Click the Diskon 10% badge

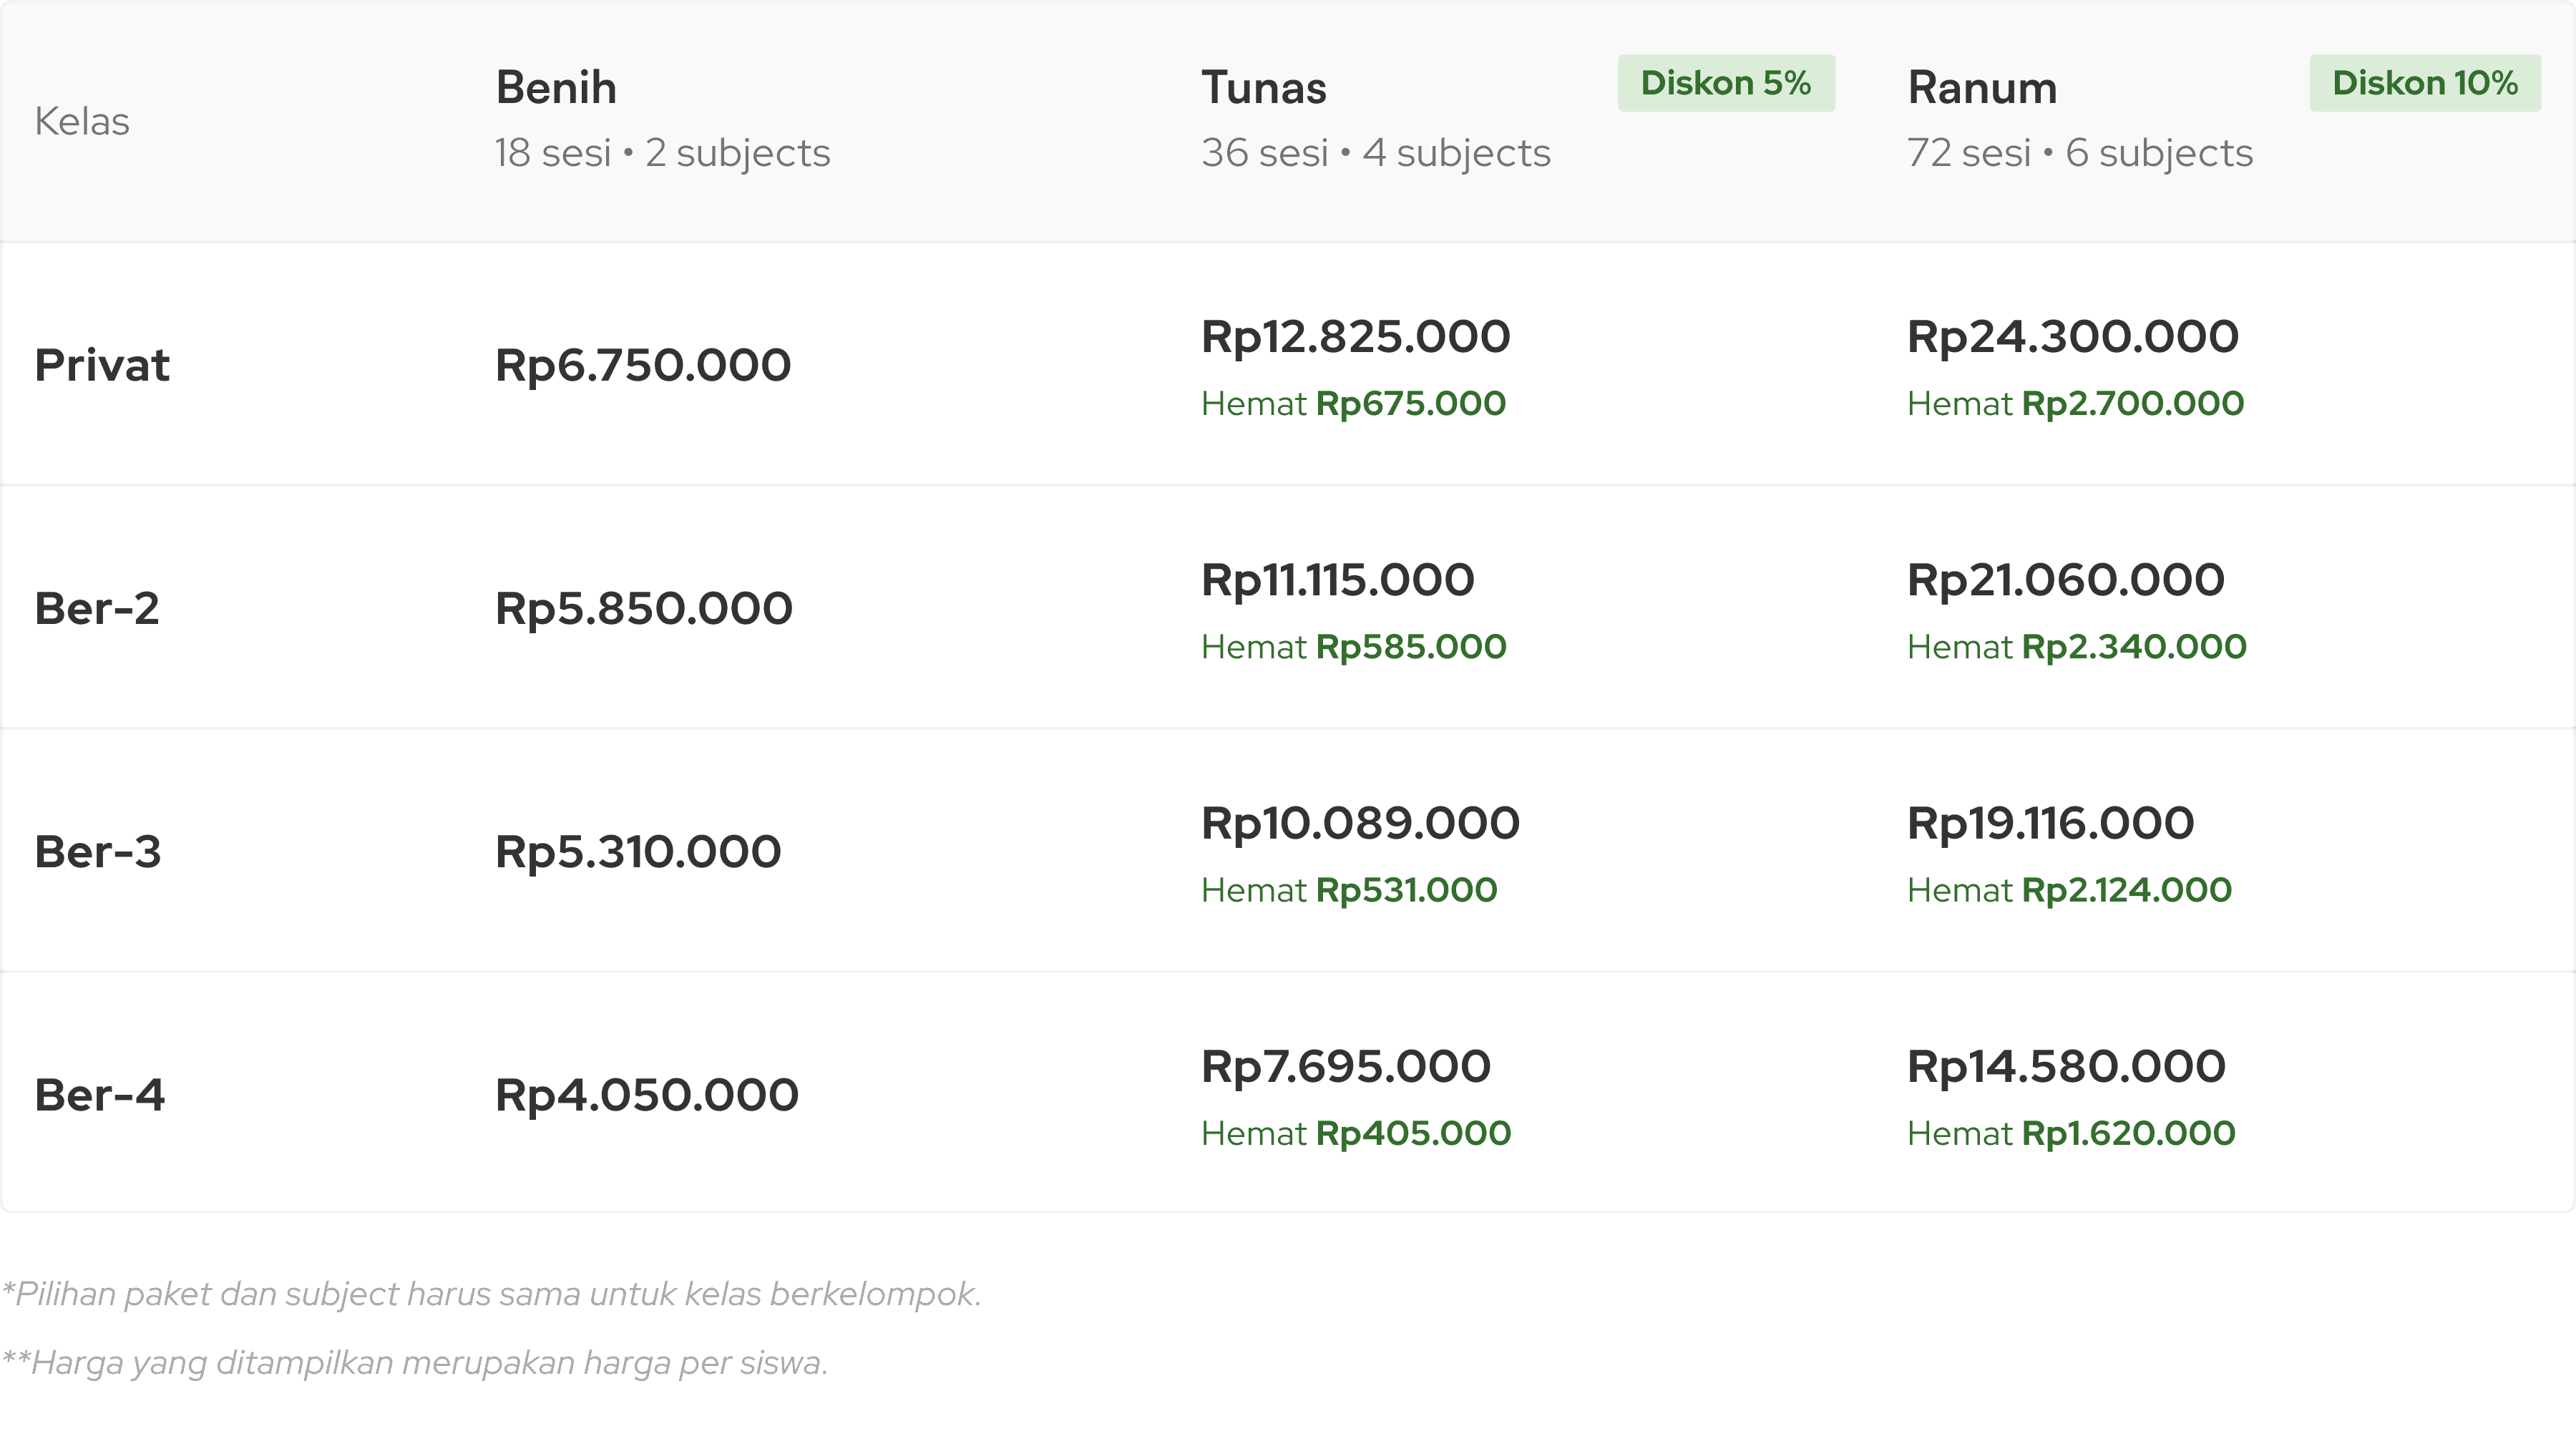click(2424, 83)
